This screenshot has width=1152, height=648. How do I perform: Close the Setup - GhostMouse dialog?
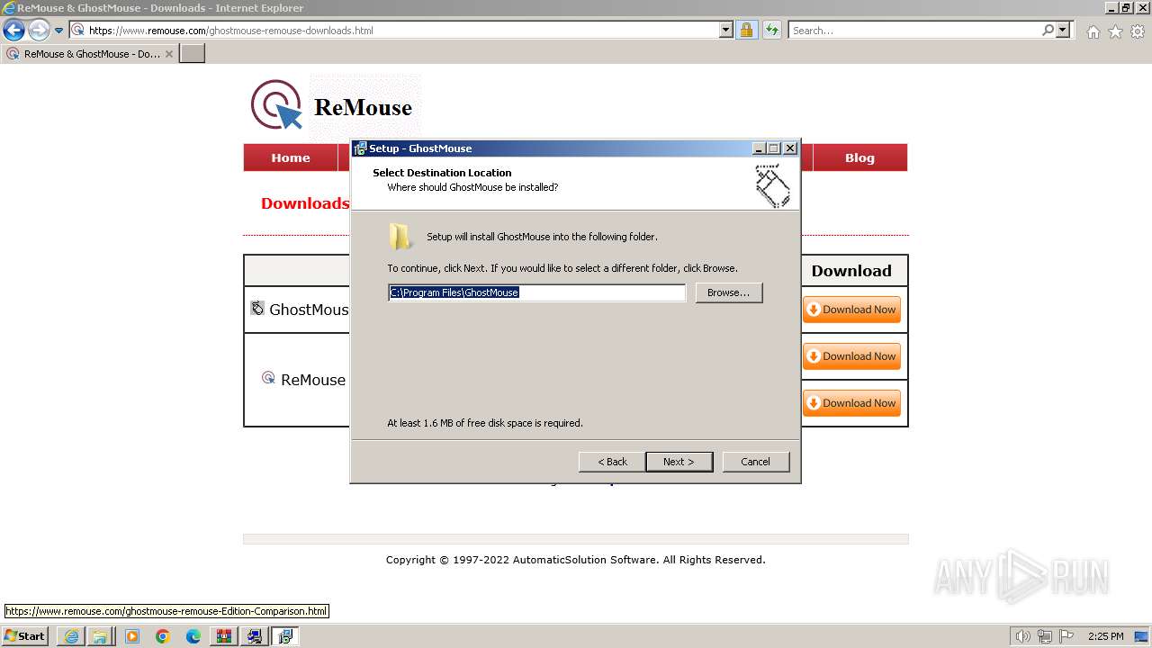pos(790,148)
